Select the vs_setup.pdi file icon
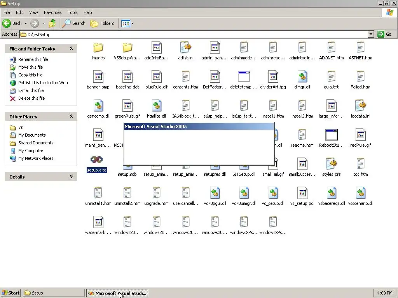 [302, 193]
